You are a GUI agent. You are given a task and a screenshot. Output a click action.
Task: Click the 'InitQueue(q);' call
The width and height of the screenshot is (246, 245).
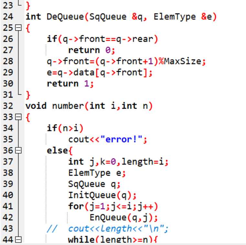click(102, 196)
